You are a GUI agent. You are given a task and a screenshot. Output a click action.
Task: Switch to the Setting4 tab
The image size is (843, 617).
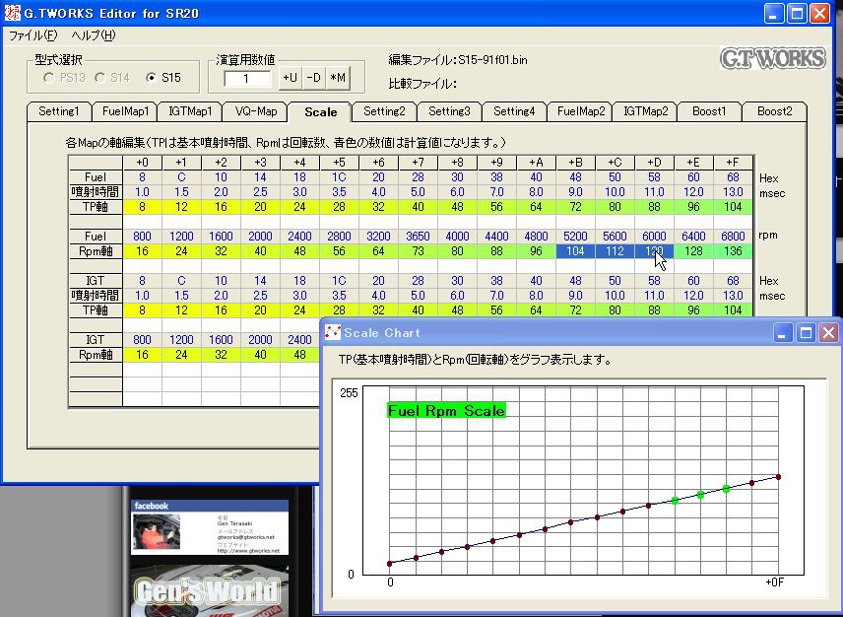click(514, 111)
